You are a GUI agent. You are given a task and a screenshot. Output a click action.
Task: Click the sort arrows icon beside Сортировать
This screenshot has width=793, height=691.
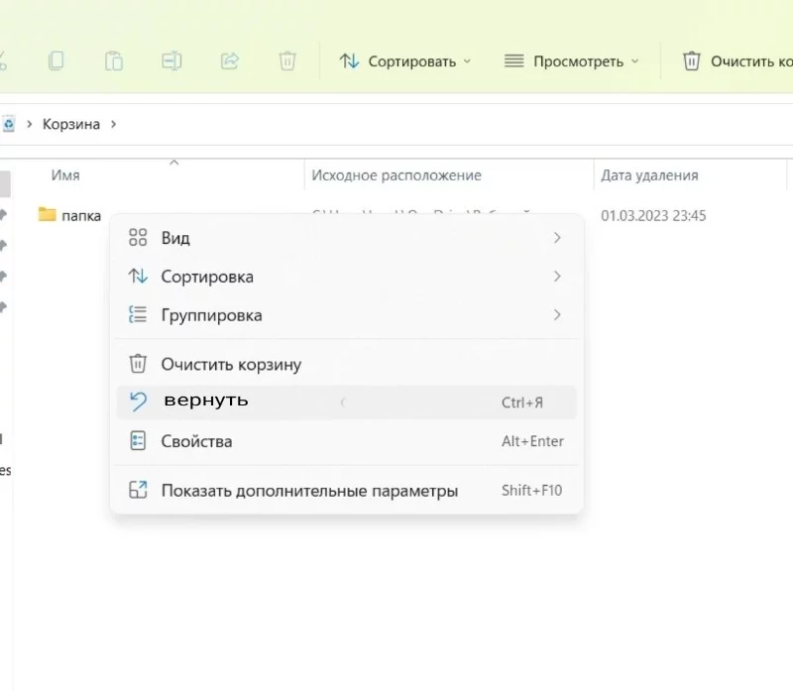(x=349, y=61)
